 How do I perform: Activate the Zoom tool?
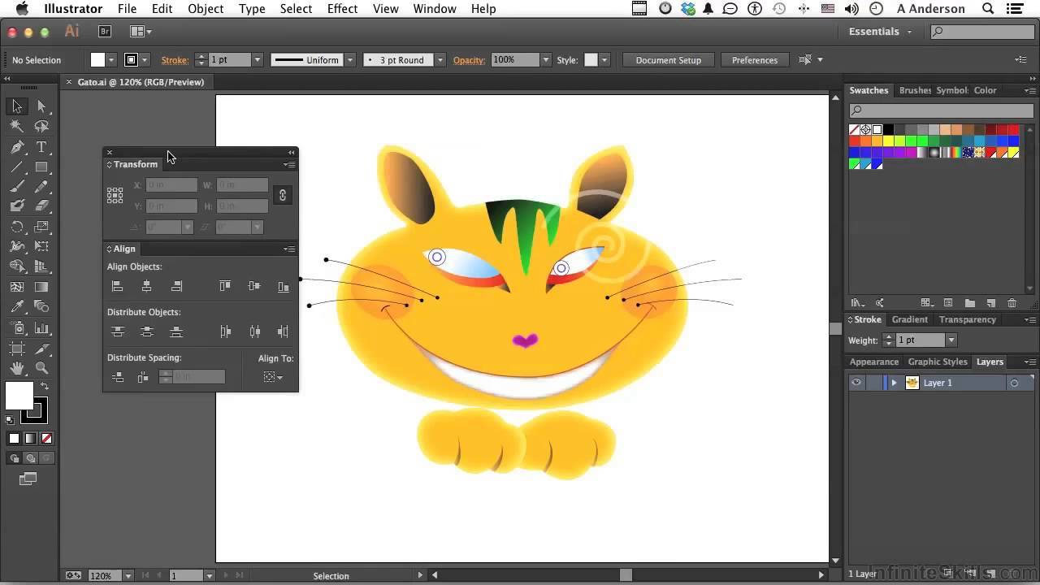(41, 368)
